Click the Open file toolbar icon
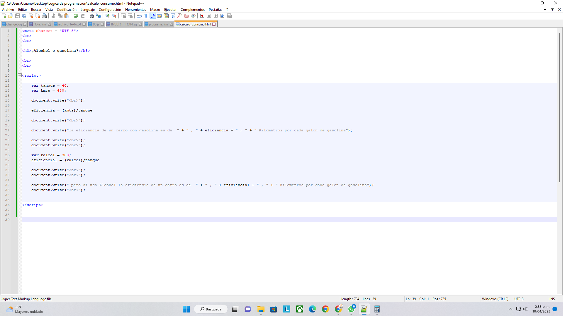The height and width of the screenshot is (316, 563). pyautogui.click(x=11, y=16)
